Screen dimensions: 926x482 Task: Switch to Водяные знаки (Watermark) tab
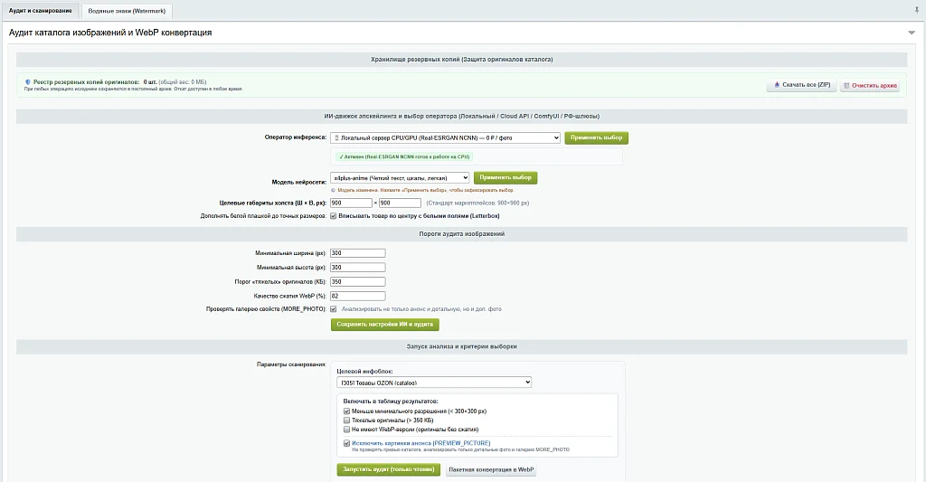pyautogui.click(x=127, y=11)
